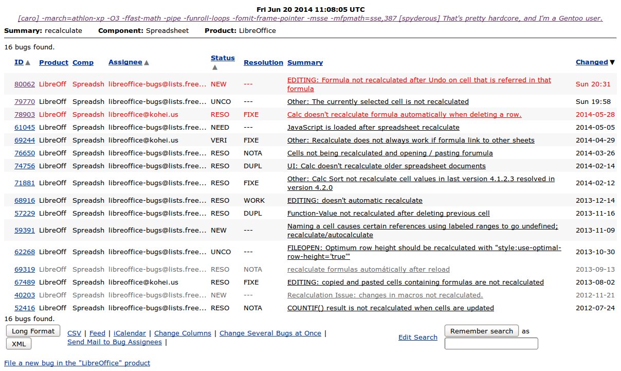Open 'copied and pasted cells containing formulas' summary
The width and height of the screenshot is (621, 371).
415,282
